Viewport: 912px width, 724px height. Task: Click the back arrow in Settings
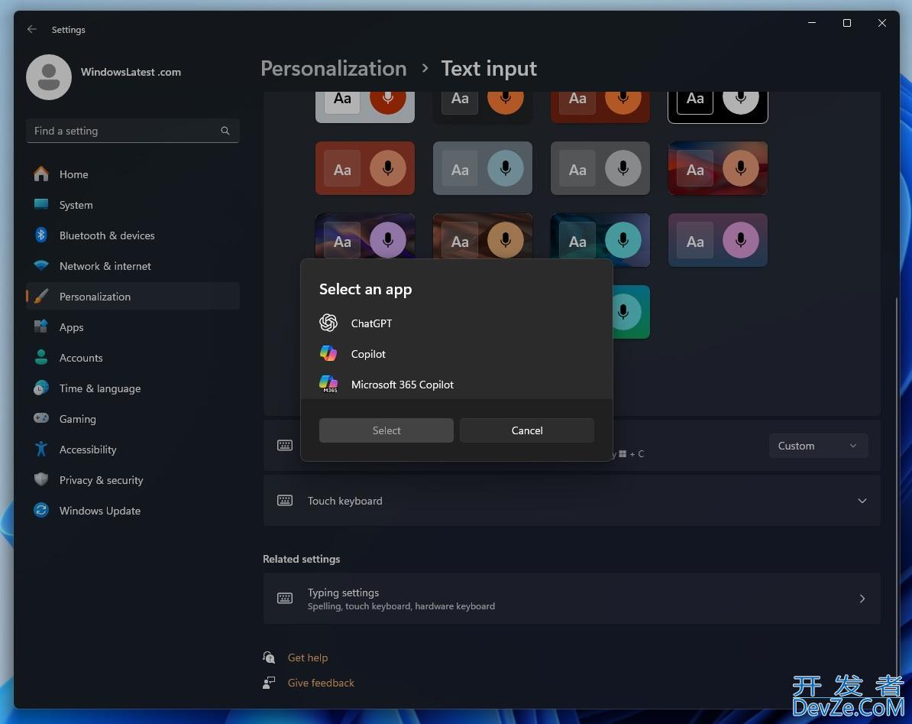[32, 29]
